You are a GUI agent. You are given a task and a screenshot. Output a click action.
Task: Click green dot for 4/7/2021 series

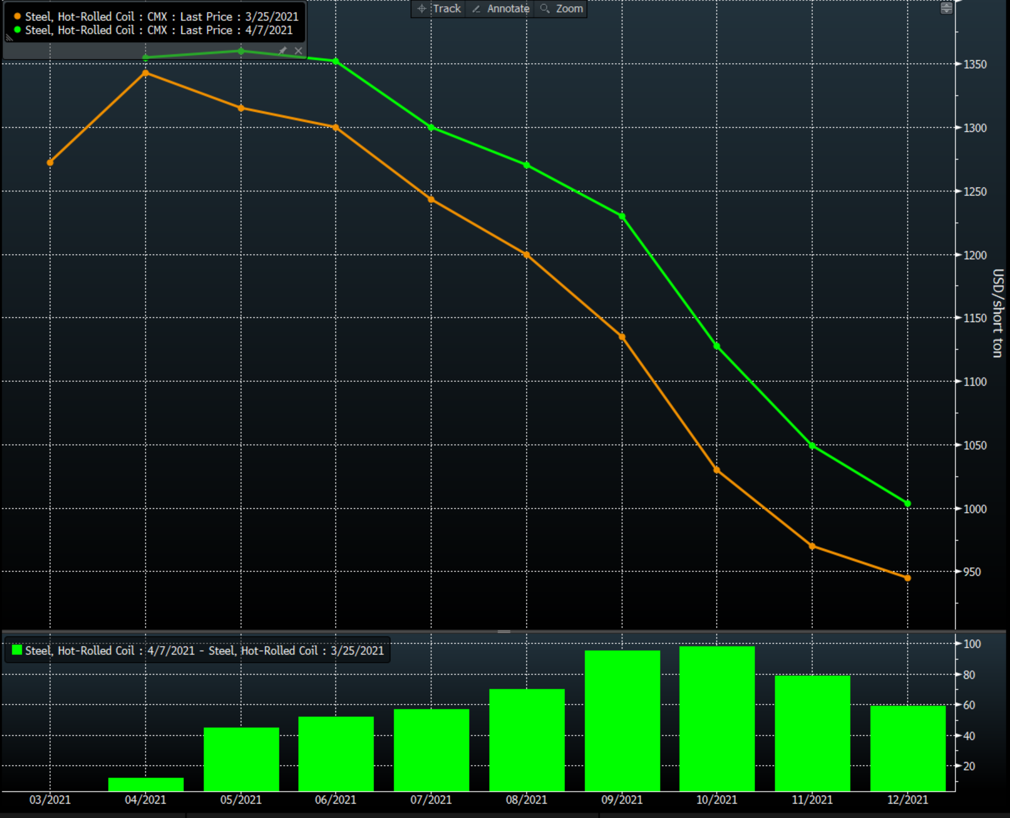[x=17, y=30]
